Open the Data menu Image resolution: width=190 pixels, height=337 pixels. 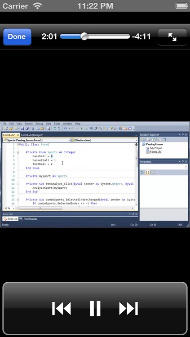49,124
